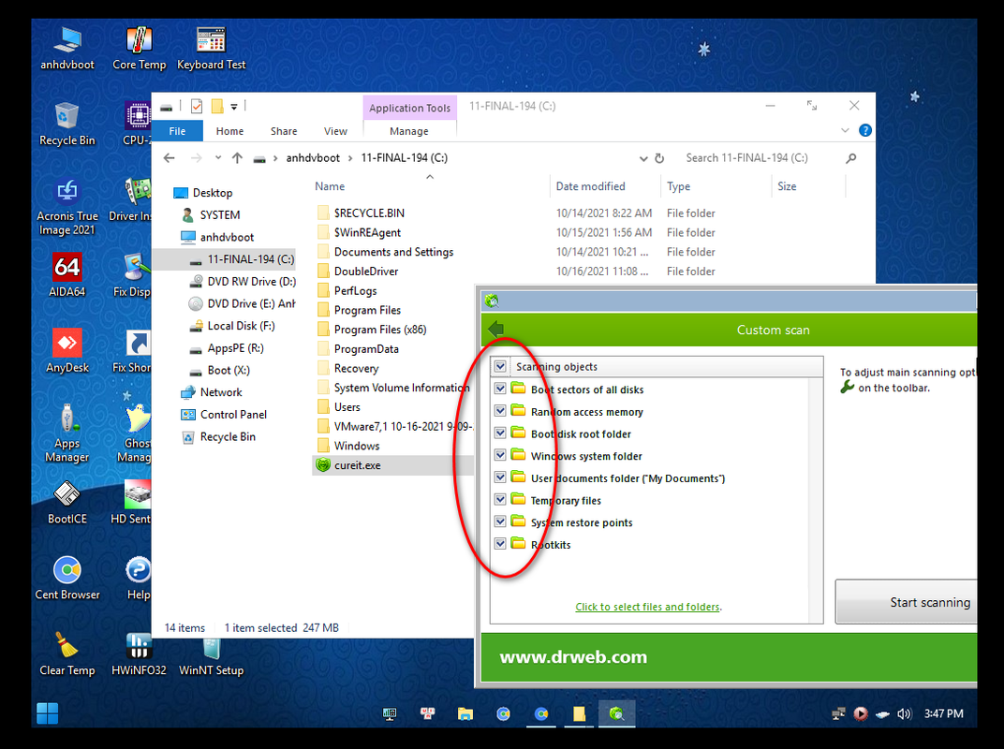Open the File tab in Explorer

[177, 131]
